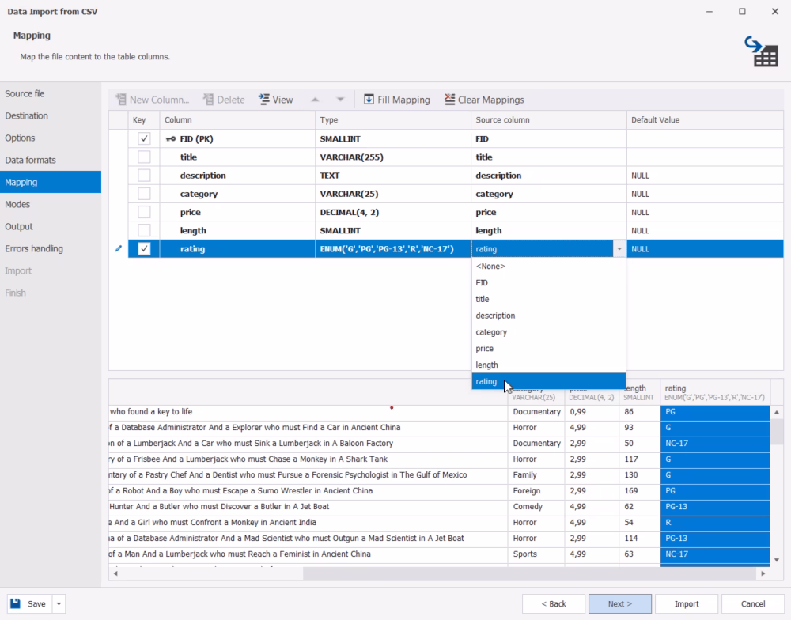Image resolution: width=791 pixels, height=620 pixels.
Task: Select length in source column dropdown list
Action: [x=549, y=365]
